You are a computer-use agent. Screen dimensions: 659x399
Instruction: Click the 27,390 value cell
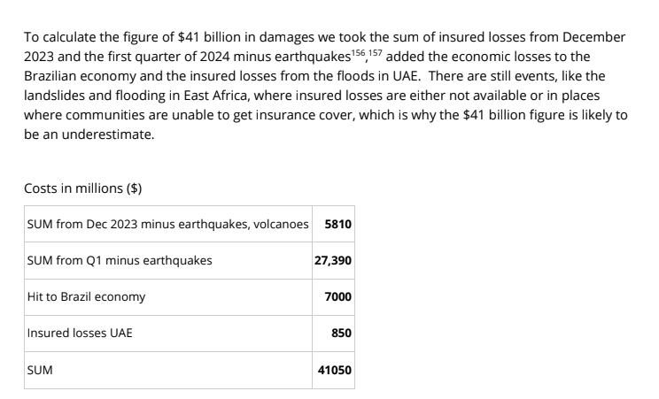(334, 261)
